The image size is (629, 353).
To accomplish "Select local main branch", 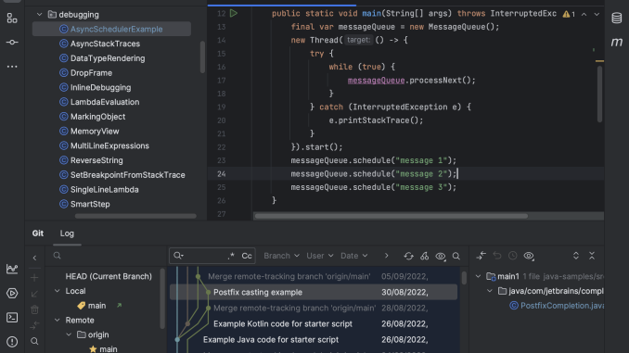I will (x=96, y=306).
